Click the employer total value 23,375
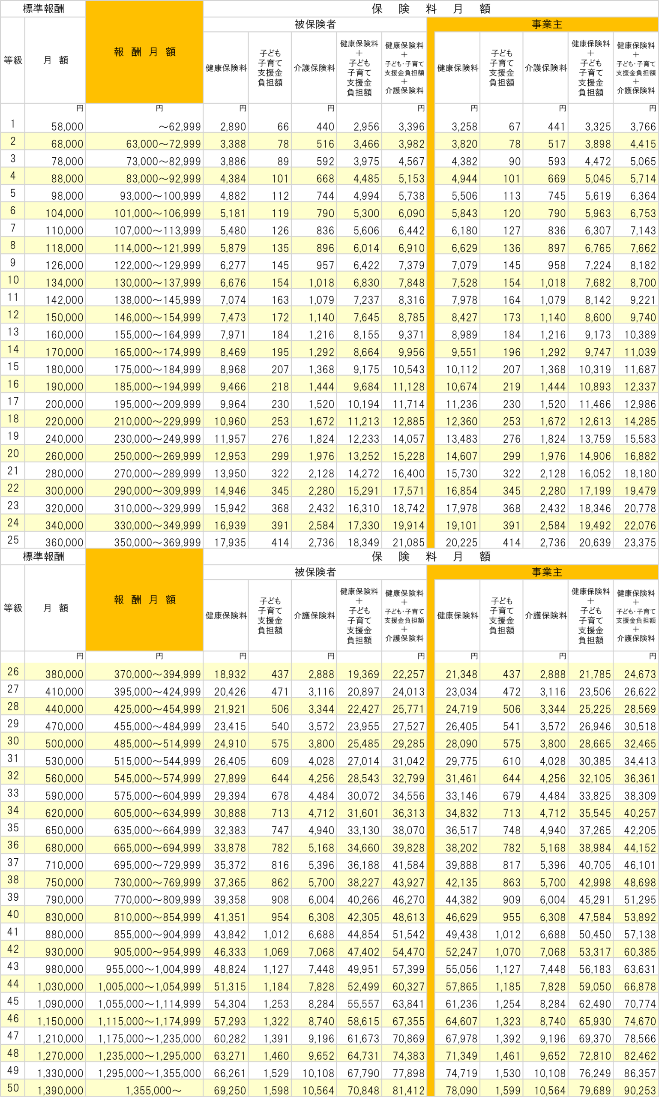The width and height of the screenshot is (659, 1097). [x=639, y=542]
